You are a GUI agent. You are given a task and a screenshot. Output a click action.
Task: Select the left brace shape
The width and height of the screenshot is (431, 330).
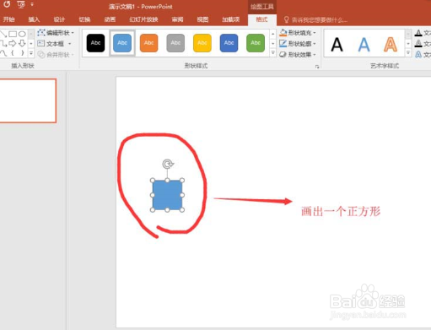[13, 53]
